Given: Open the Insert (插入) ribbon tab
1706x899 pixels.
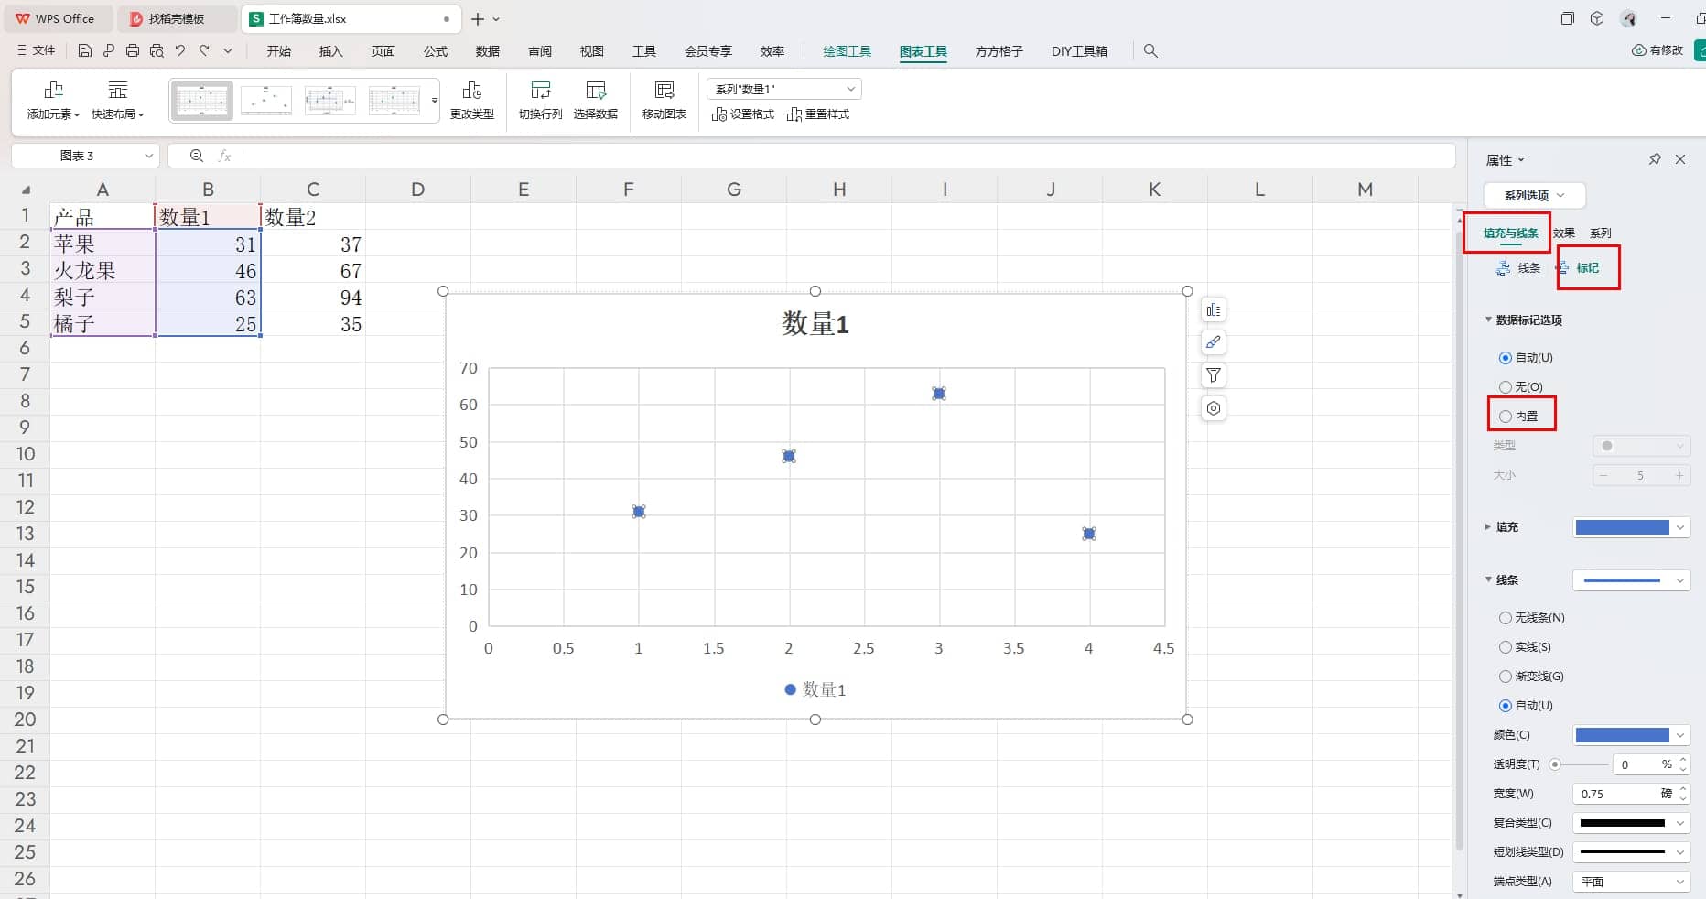Looking at the screenshot, I should pyautogui.click(x=330, y=51).
